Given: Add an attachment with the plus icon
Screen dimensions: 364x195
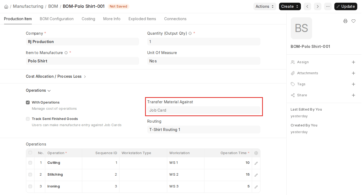Looking at the screenshot, I should tap(353, 73).
